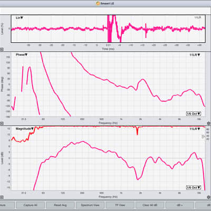
Task: Open the 1/6 Oct smoothing dropdown on Magnitude plot
Action: (x=194, y=188)
